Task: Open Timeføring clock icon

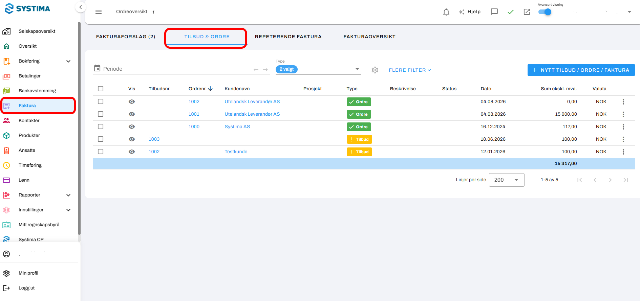Action: click(x=6, y=165)
